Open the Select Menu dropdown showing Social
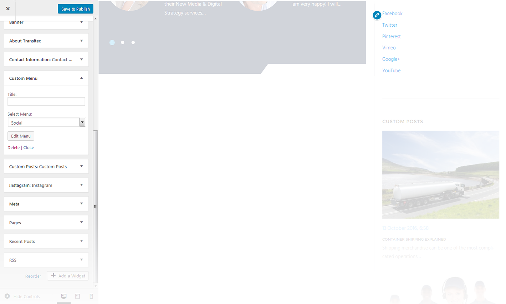This screenshot has width=506, height=304. tap(82, 122)
